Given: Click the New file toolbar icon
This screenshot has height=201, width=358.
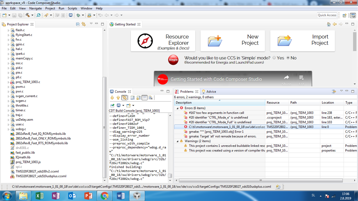Looking at the screenshot, I should coord(5,15).
